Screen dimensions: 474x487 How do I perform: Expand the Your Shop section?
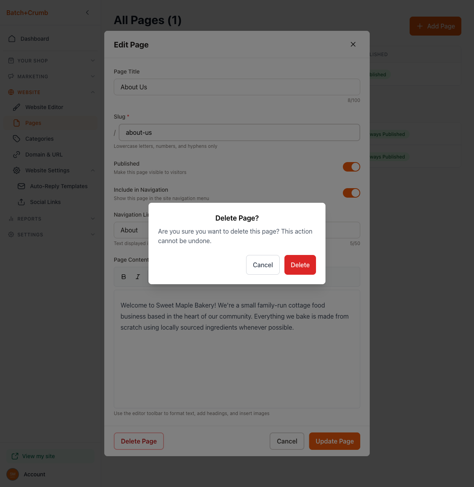click(x=51, y=60)
